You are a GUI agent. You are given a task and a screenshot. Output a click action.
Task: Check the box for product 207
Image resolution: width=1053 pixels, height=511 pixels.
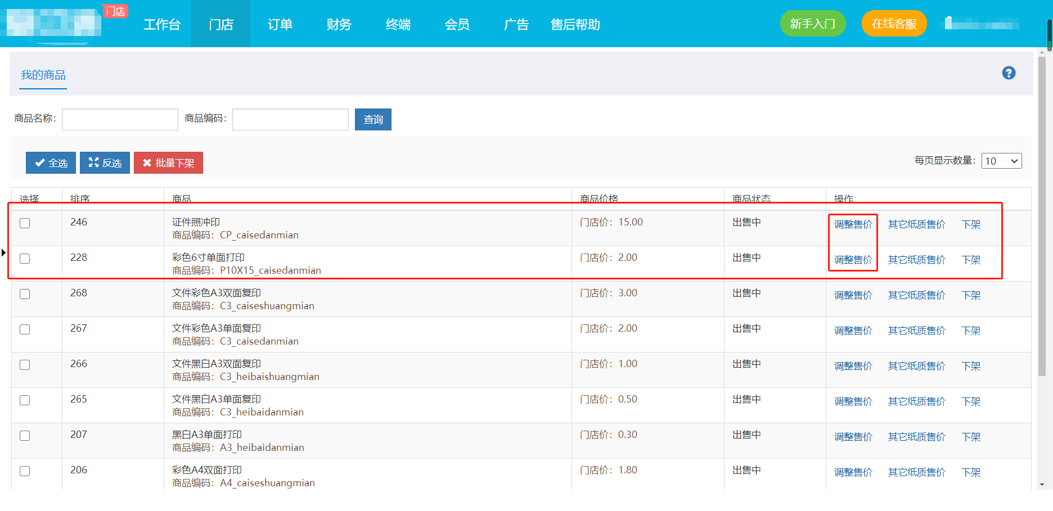click(x=25, y=436)
